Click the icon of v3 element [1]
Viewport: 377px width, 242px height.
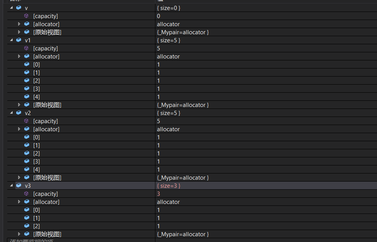click(27, 218)
